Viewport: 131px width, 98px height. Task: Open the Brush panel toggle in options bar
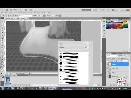click(x=13, y=16)
